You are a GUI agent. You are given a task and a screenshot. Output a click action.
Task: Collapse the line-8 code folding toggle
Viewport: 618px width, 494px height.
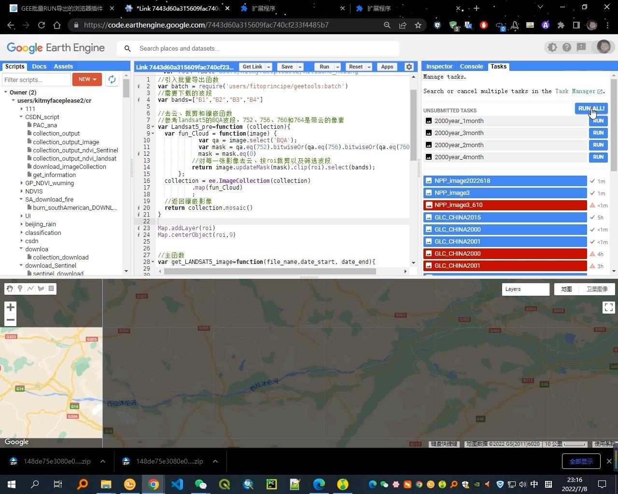point(153,126)
